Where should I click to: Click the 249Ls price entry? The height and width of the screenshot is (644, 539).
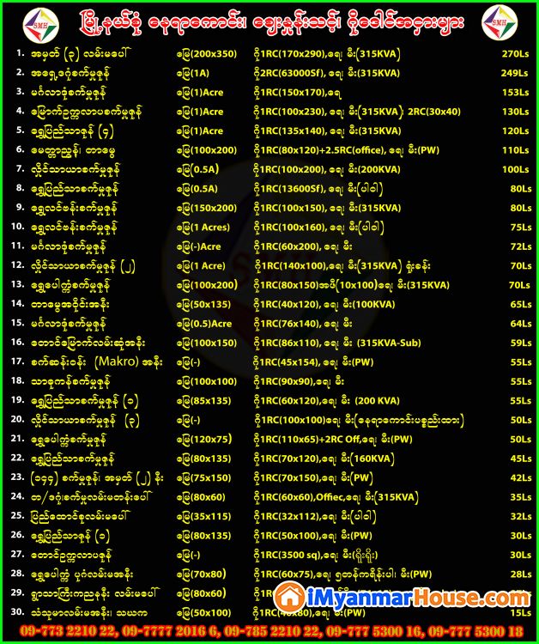click(515, 72)
